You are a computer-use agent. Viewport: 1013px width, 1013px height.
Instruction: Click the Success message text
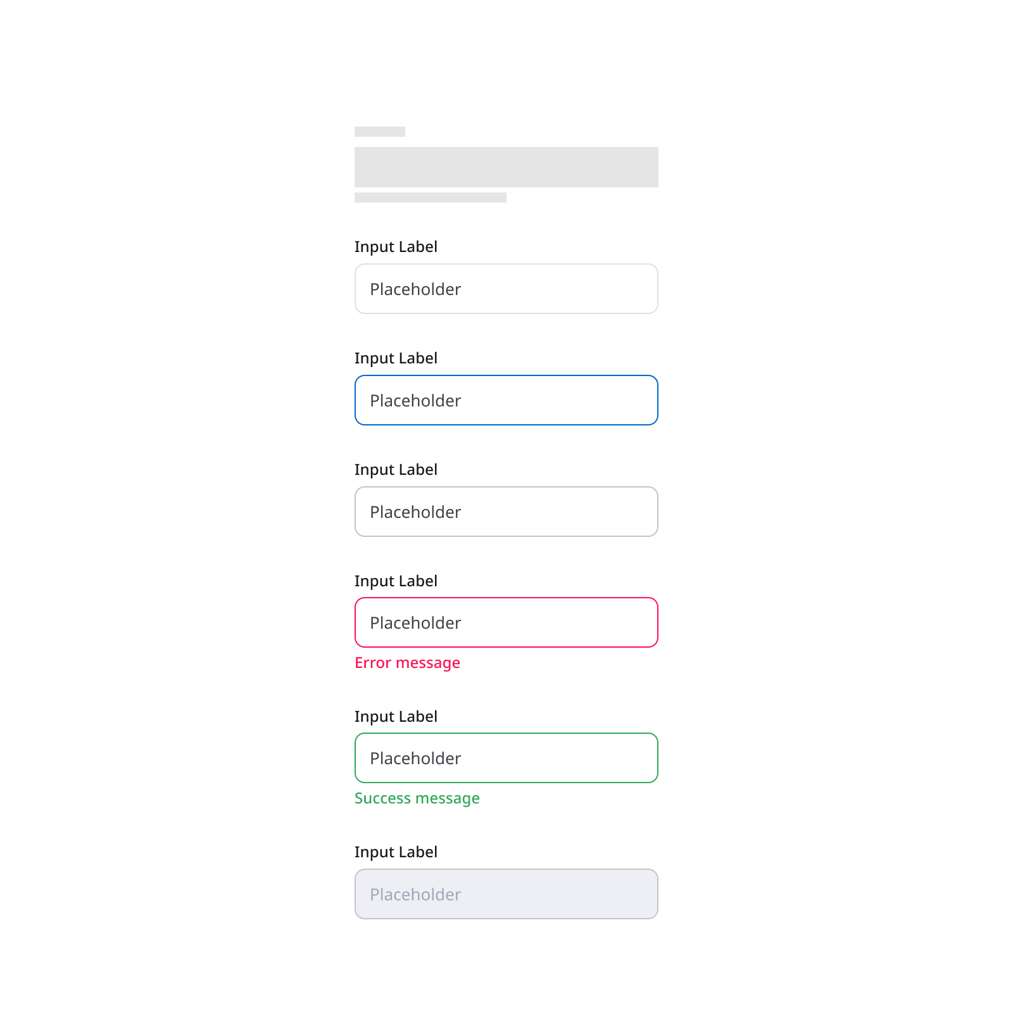coord(417,798)
